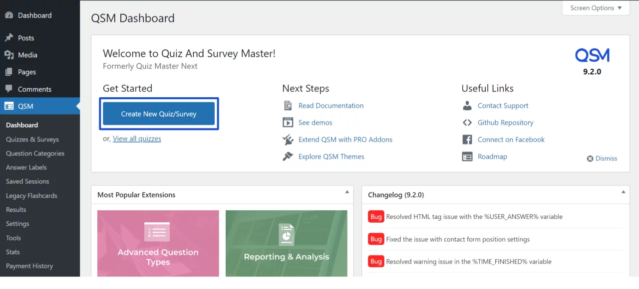Open the Tools submenu item

(13, 238)
